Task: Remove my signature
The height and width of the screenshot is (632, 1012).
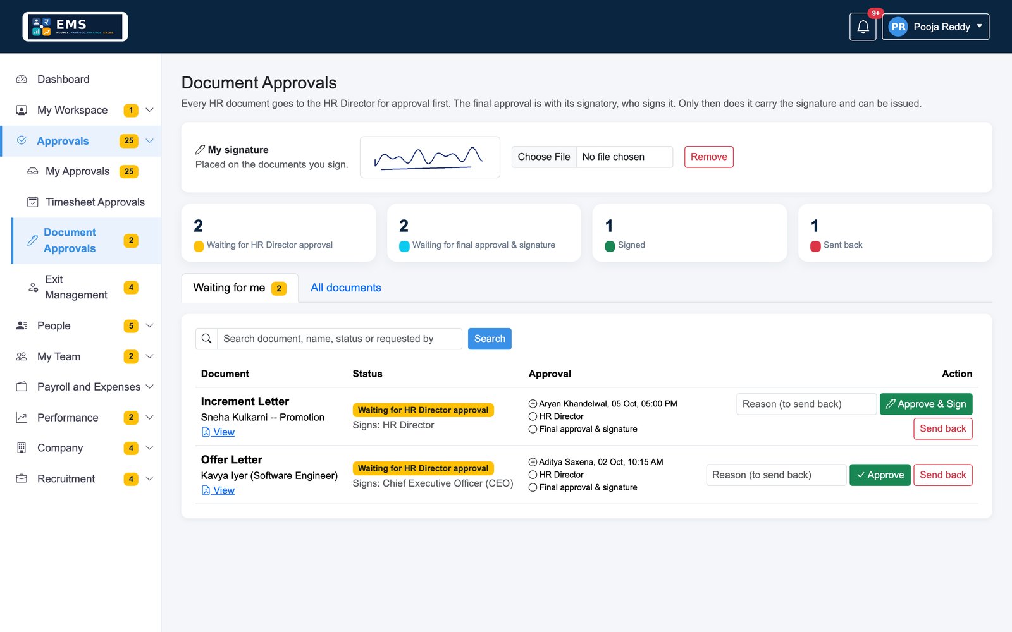Action: tap(708, 157)
